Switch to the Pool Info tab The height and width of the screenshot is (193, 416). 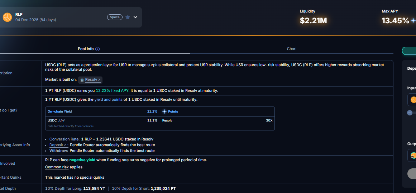[x=85, y=49]
